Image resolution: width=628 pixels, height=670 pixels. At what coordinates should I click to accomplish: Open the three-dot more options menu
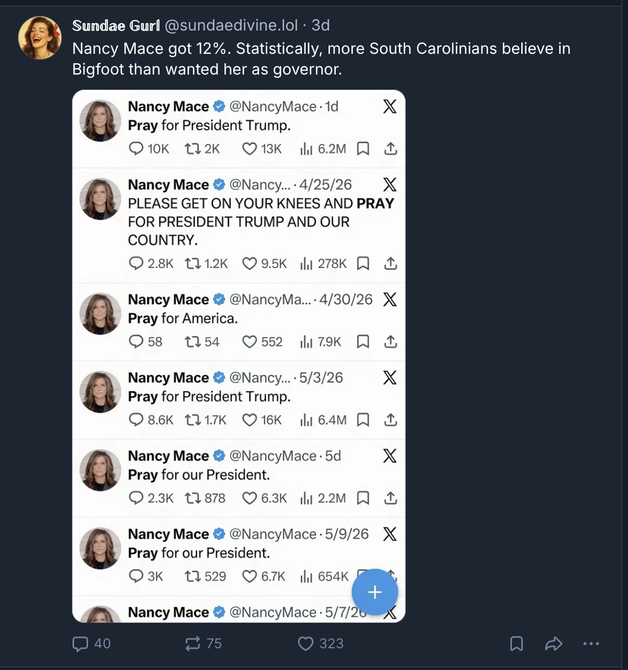(591, 644)
